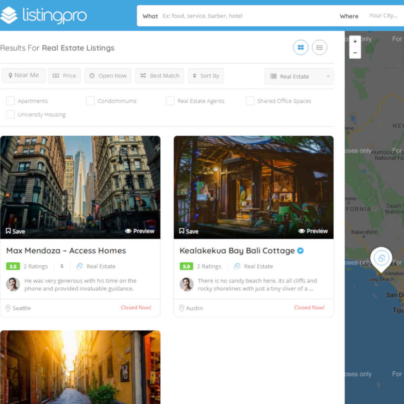The image size is (404, 404).
Task: Open the Real Estate category dropdown
Action: pos(299,76)
